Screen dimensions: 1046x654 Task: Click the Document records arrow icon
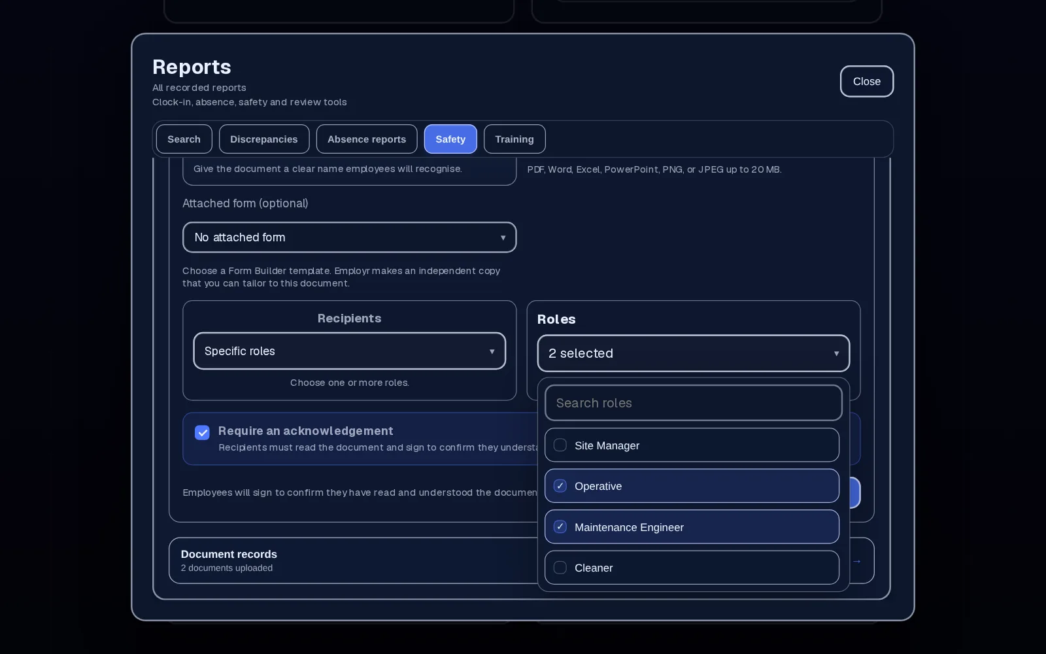856,561
